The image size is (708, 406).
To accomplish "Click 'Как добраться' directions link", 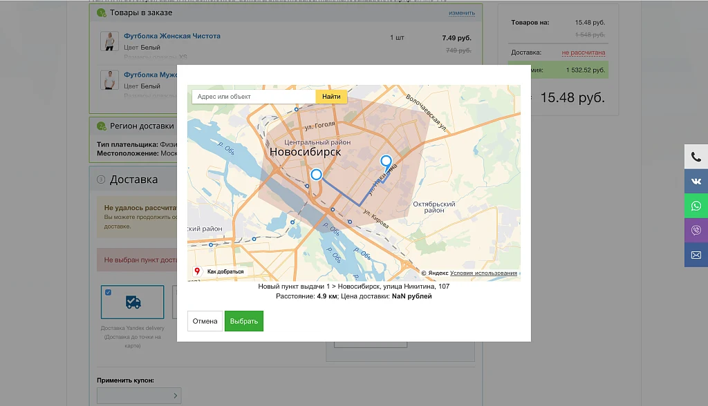I will (x=225, y=271).
